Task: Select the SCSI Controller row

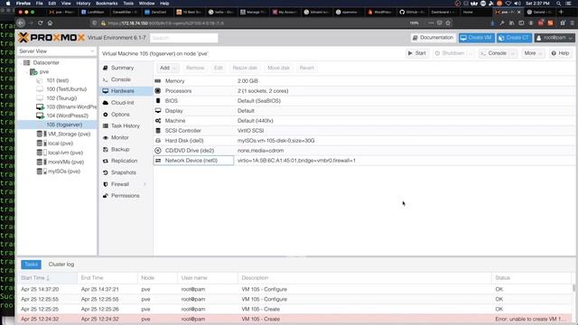Action: (x=364, y=131)
